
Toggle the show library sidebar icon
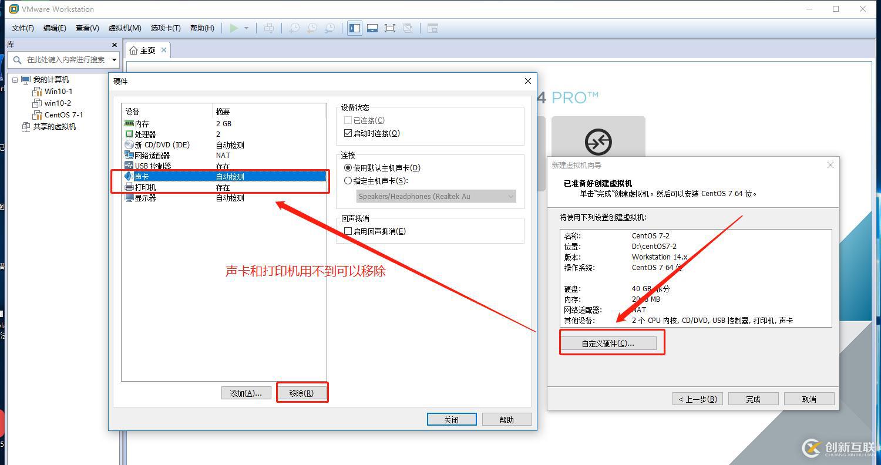pos(355,28)
